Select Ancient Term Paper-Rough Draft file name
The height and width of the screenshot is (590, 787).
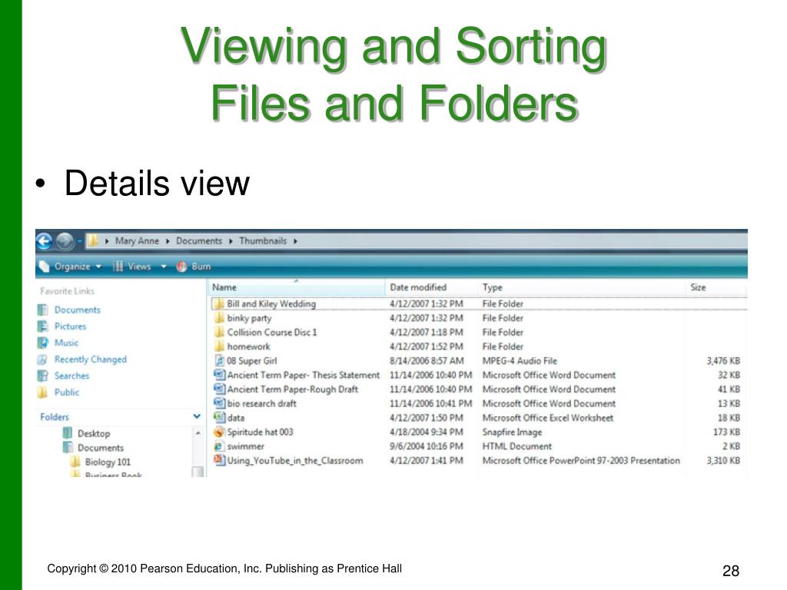293,389
